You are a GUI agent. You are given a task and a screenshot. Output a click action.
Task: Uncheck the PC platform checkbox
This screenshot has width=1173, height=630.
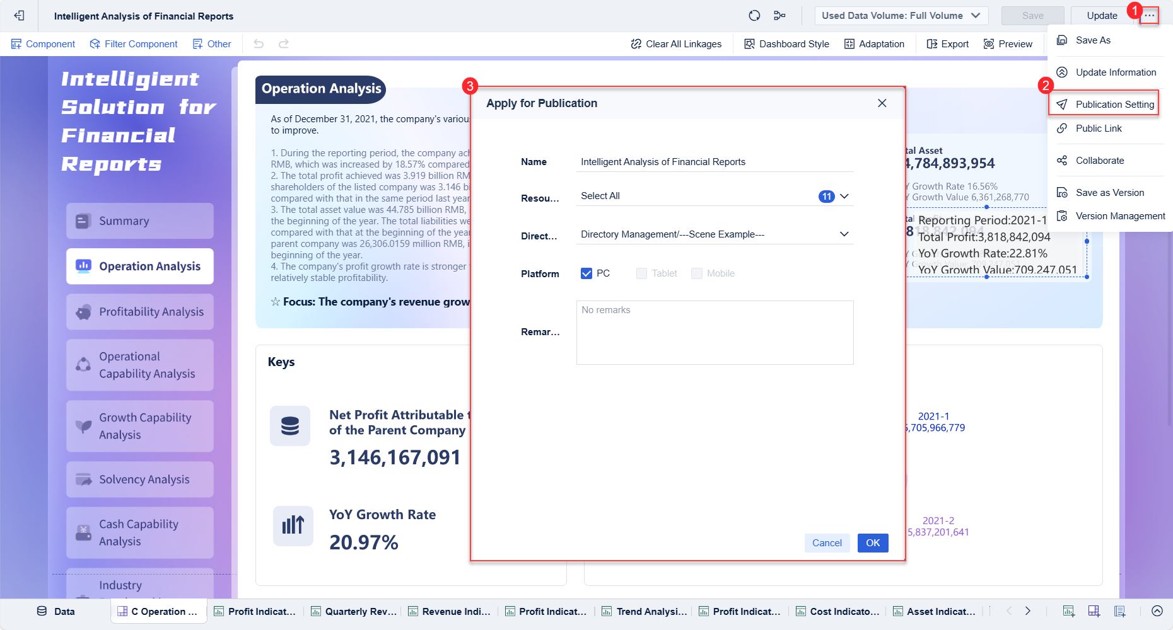tap(586, 273)
